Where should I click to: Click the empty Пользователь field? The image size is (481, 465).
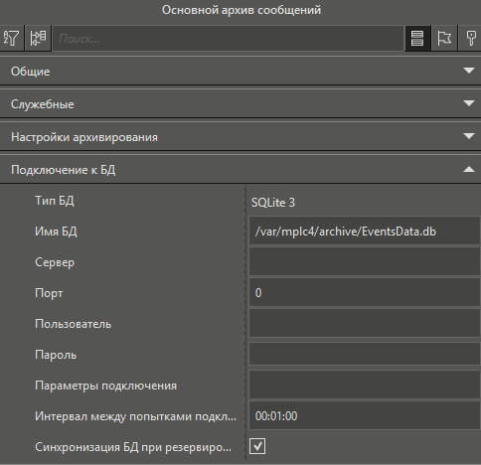365,324
